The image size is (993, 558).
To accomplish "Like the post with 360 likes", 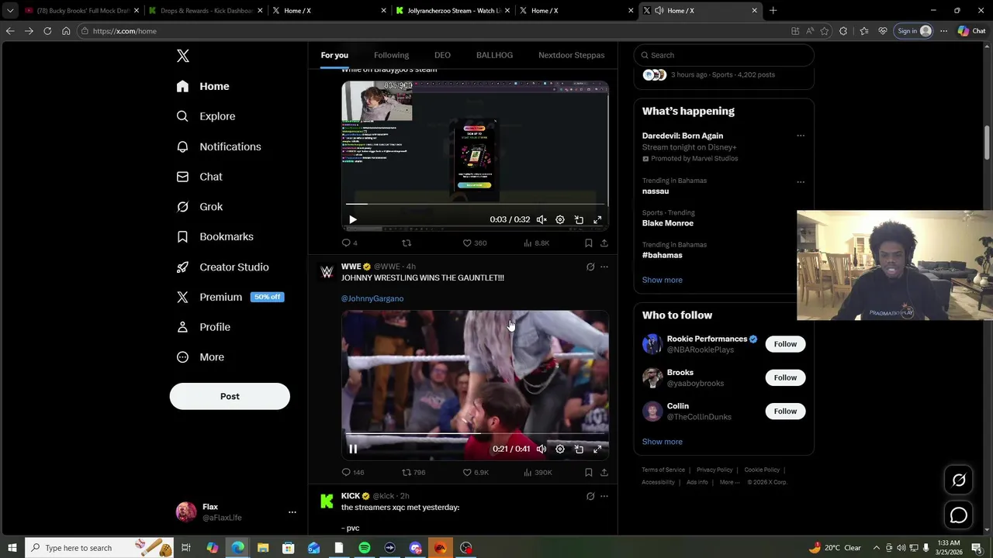I will coord(474,243).
